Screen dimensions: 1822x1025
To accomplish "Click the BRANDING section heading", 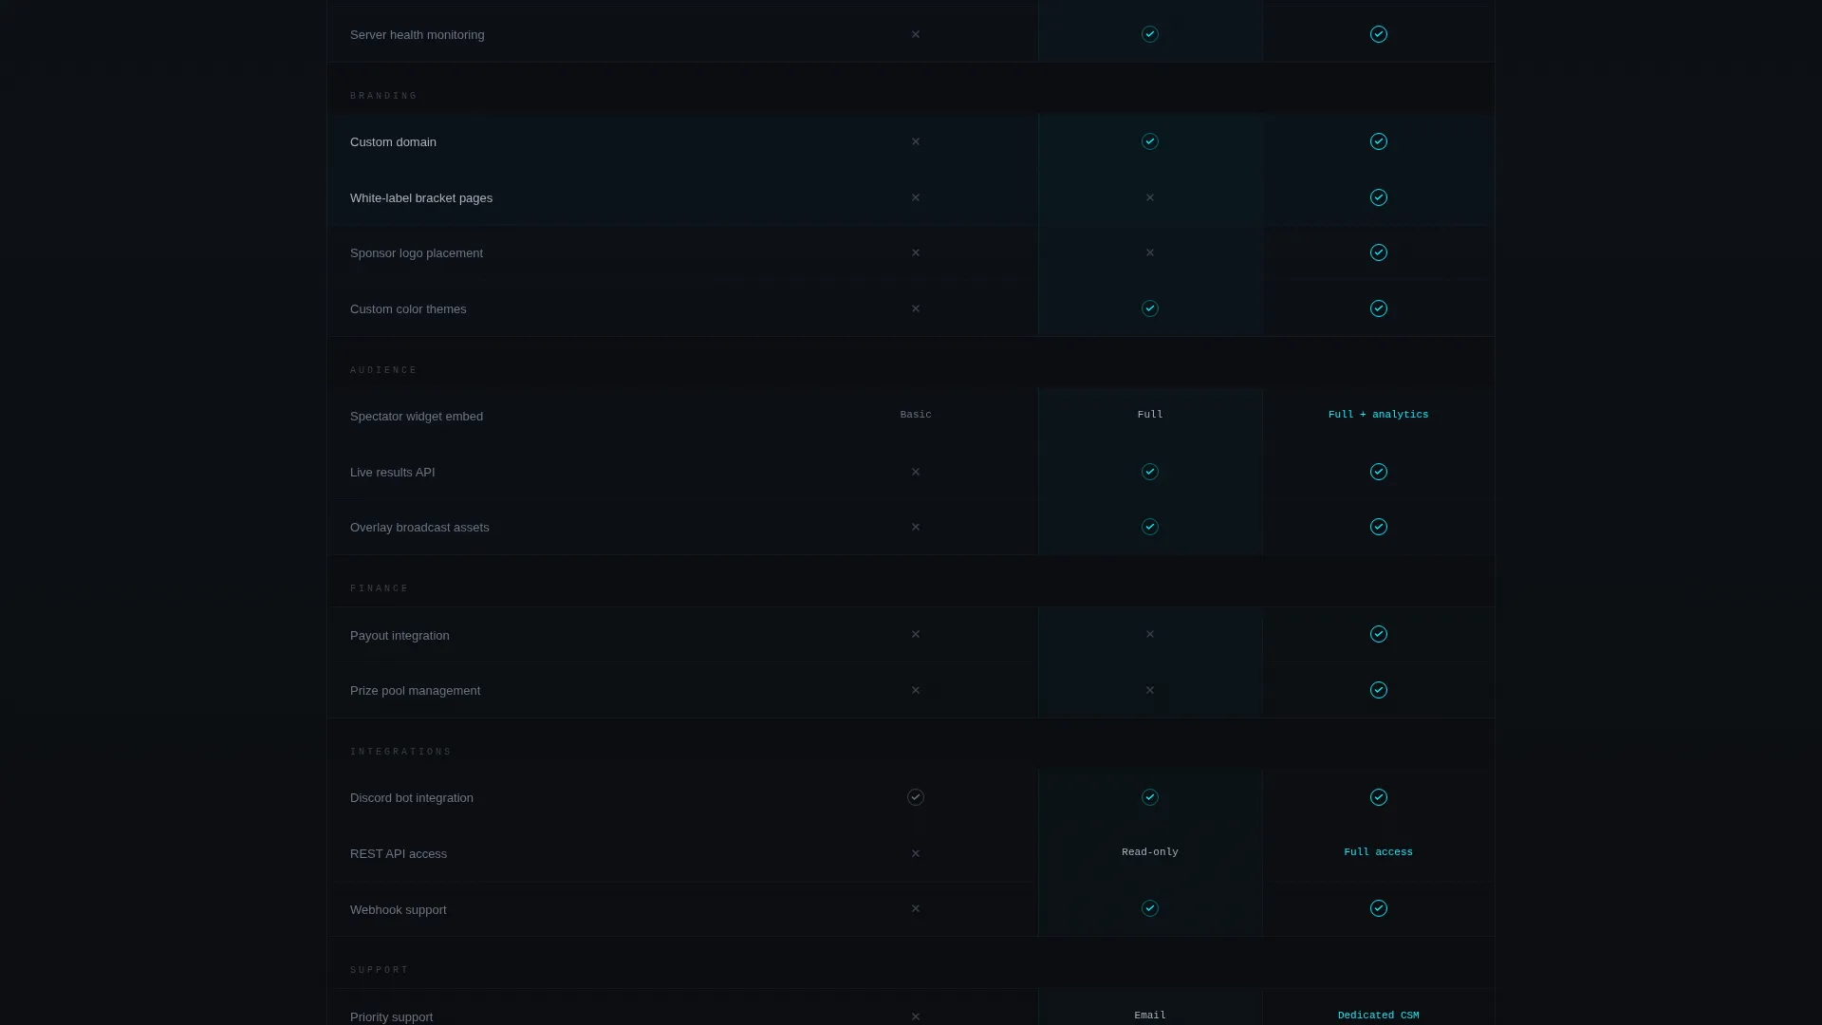I will [383, 96].
